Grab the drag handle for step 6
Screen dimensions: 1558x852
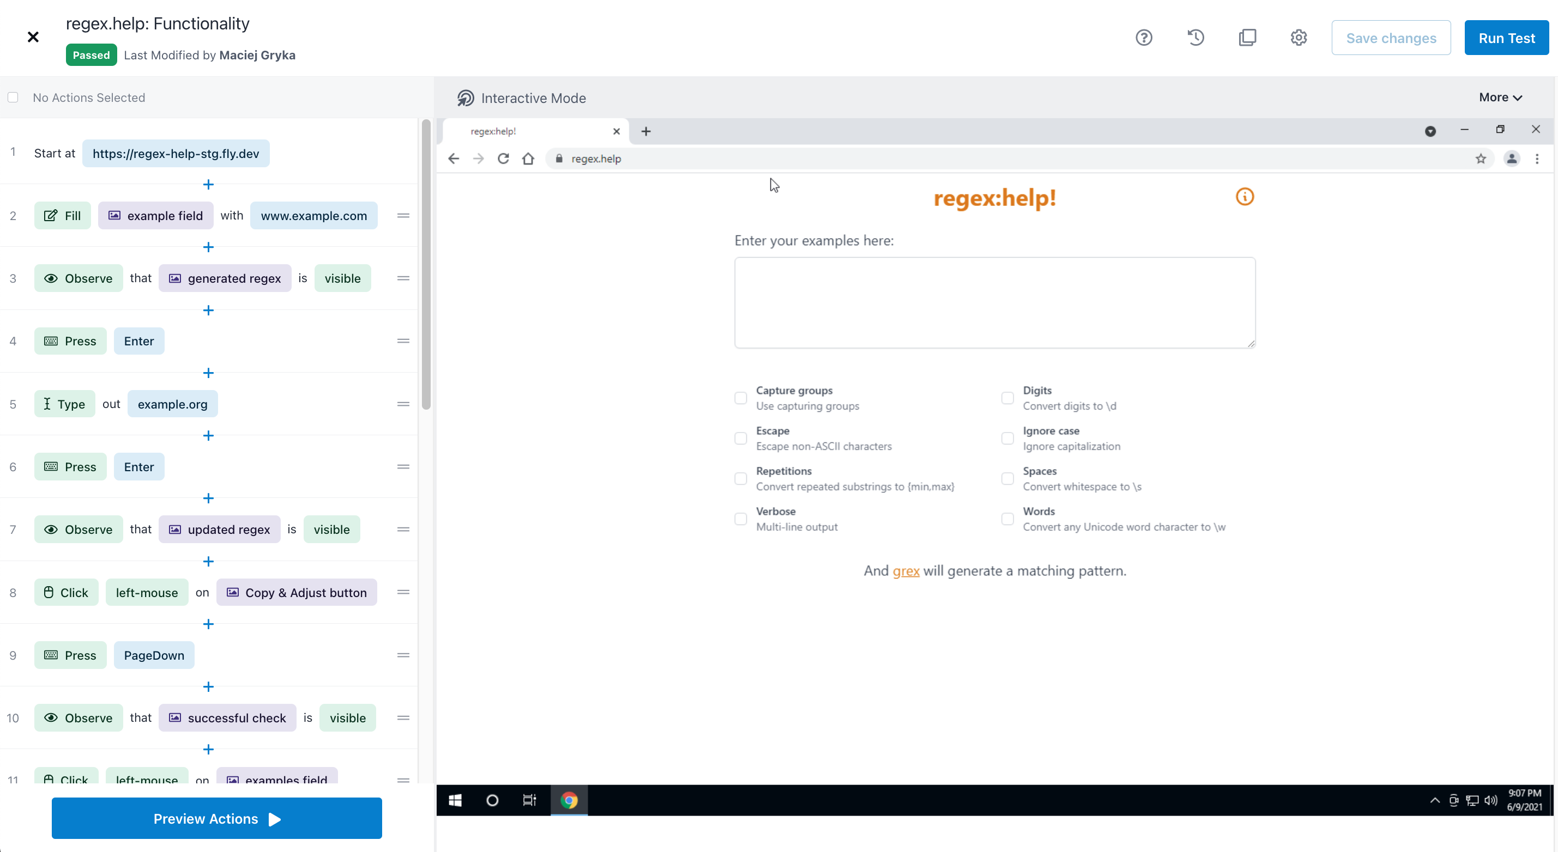pyautogui.click(x=403, y=466)
